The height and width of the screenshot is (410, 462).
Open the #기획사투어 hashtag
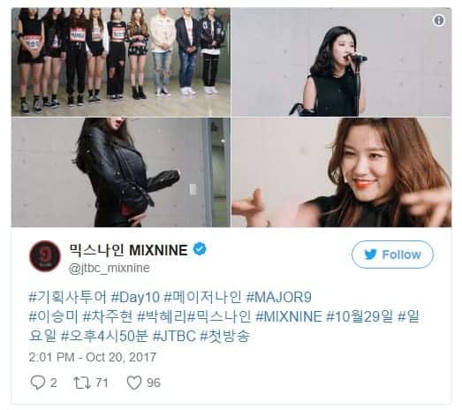tap(67, 297)
